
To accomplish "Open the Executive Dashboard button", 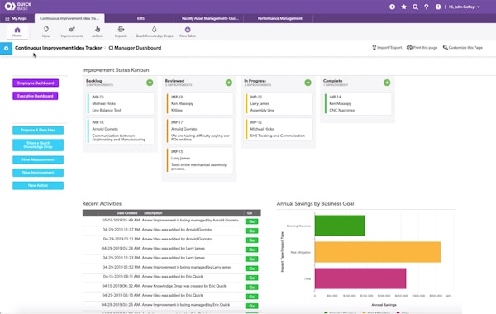I will pyautogui.click(x=35, y=96).
